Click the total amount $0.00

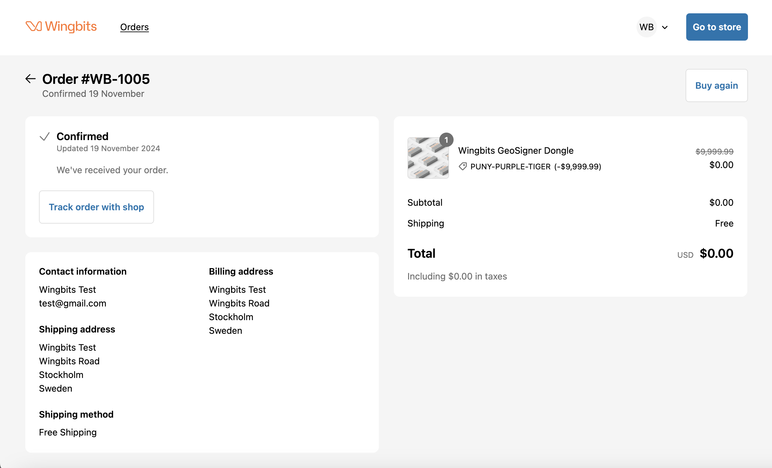(x=716, y=253)
